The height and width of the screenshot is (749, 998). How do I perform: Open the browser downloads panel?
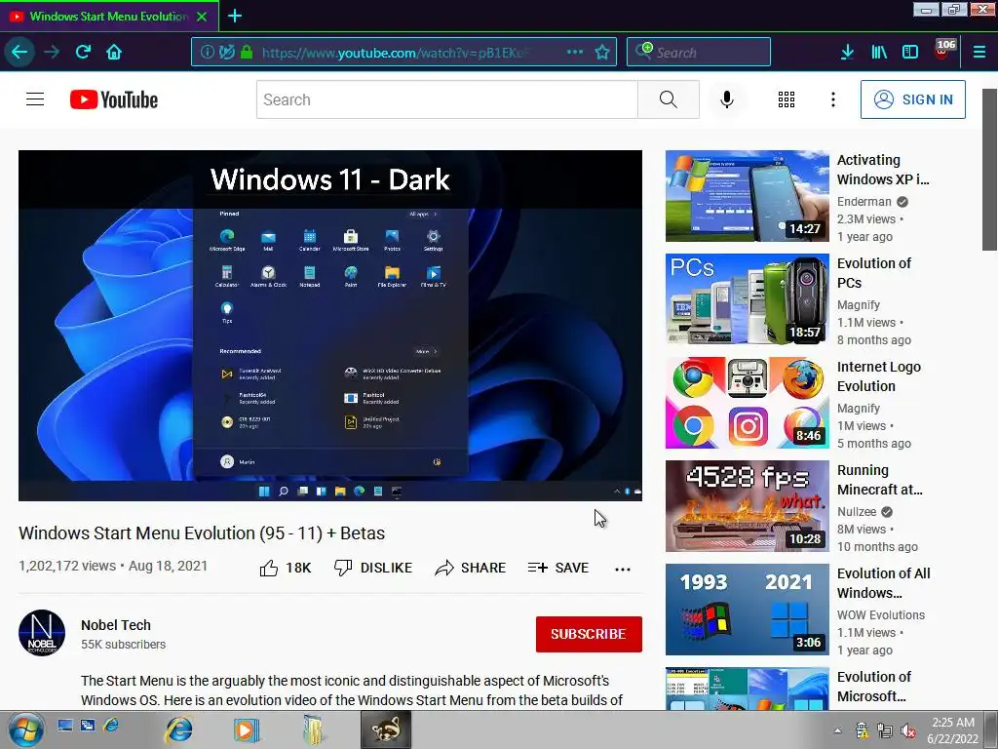click(x=847, y=52)
